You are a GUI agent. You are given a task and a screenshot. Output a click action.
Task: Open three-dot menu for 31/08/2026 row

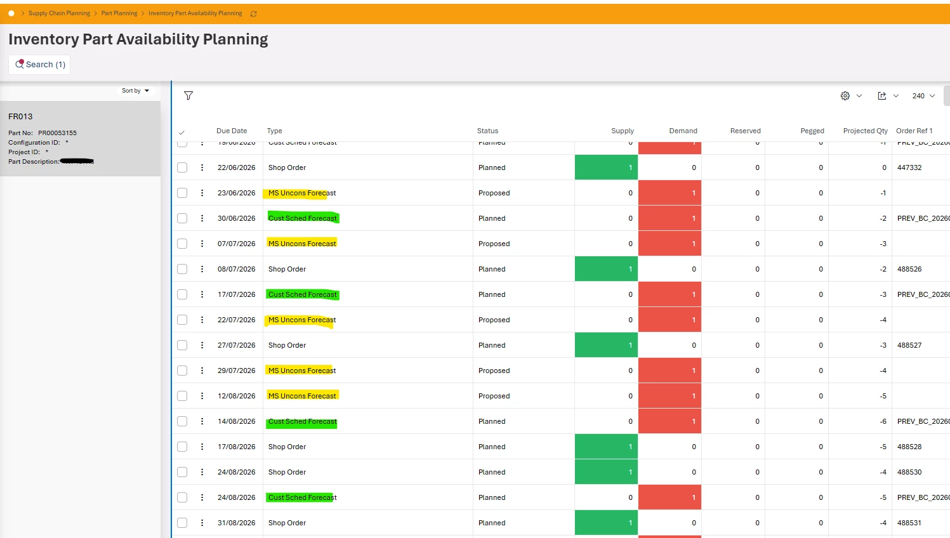click(x=202, y=523)
